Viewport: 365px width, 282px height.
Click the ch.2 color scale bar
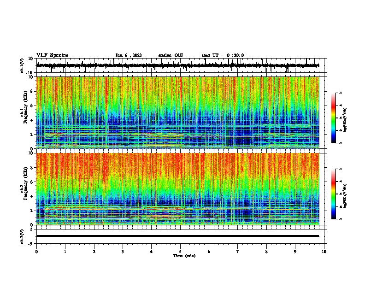[334, 194]
